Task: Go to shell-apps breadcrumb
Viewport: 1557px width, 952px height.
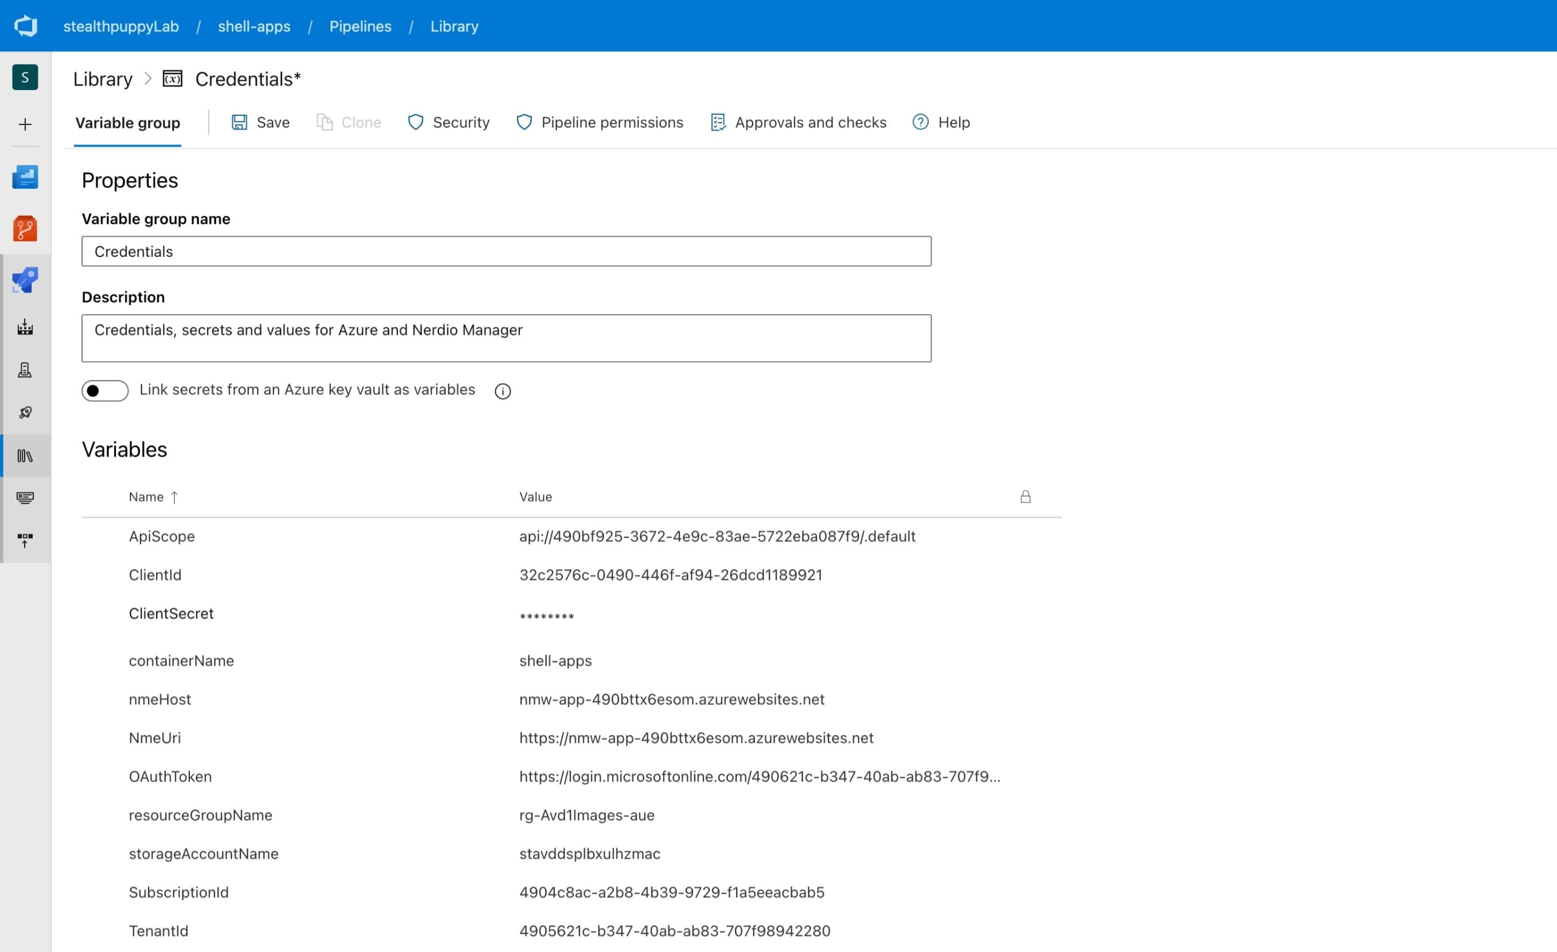Action: coord(254,26)
